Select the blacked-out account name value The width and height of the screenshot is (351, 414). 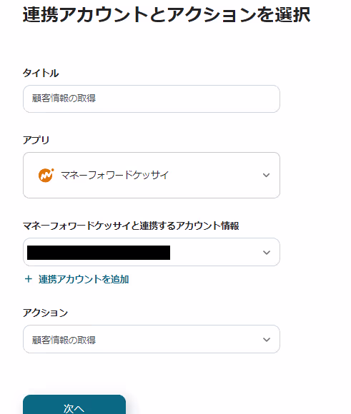(x=99, y=253)
